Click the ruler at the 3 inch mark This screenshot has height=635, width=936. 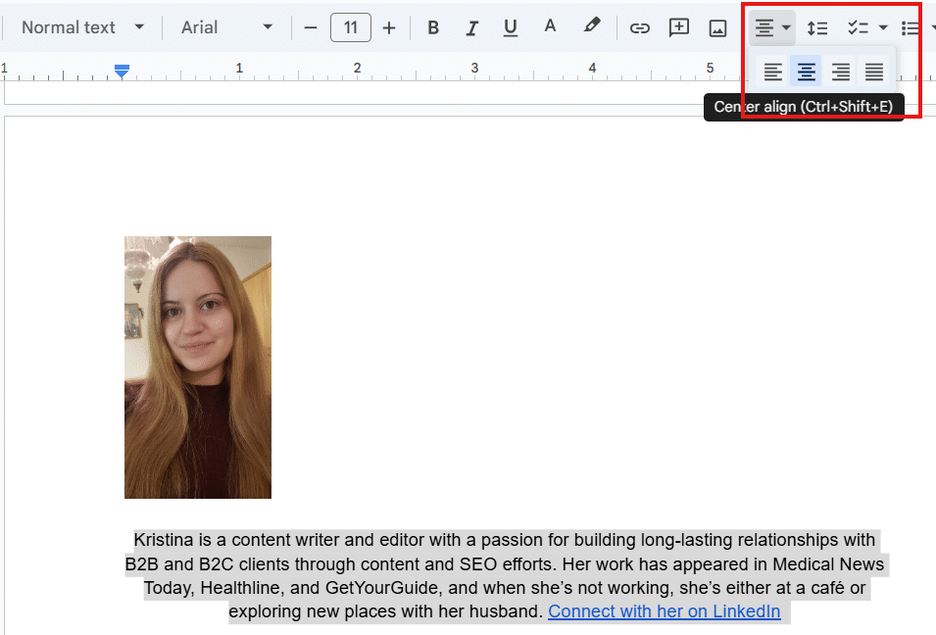[x=474, y=69]
